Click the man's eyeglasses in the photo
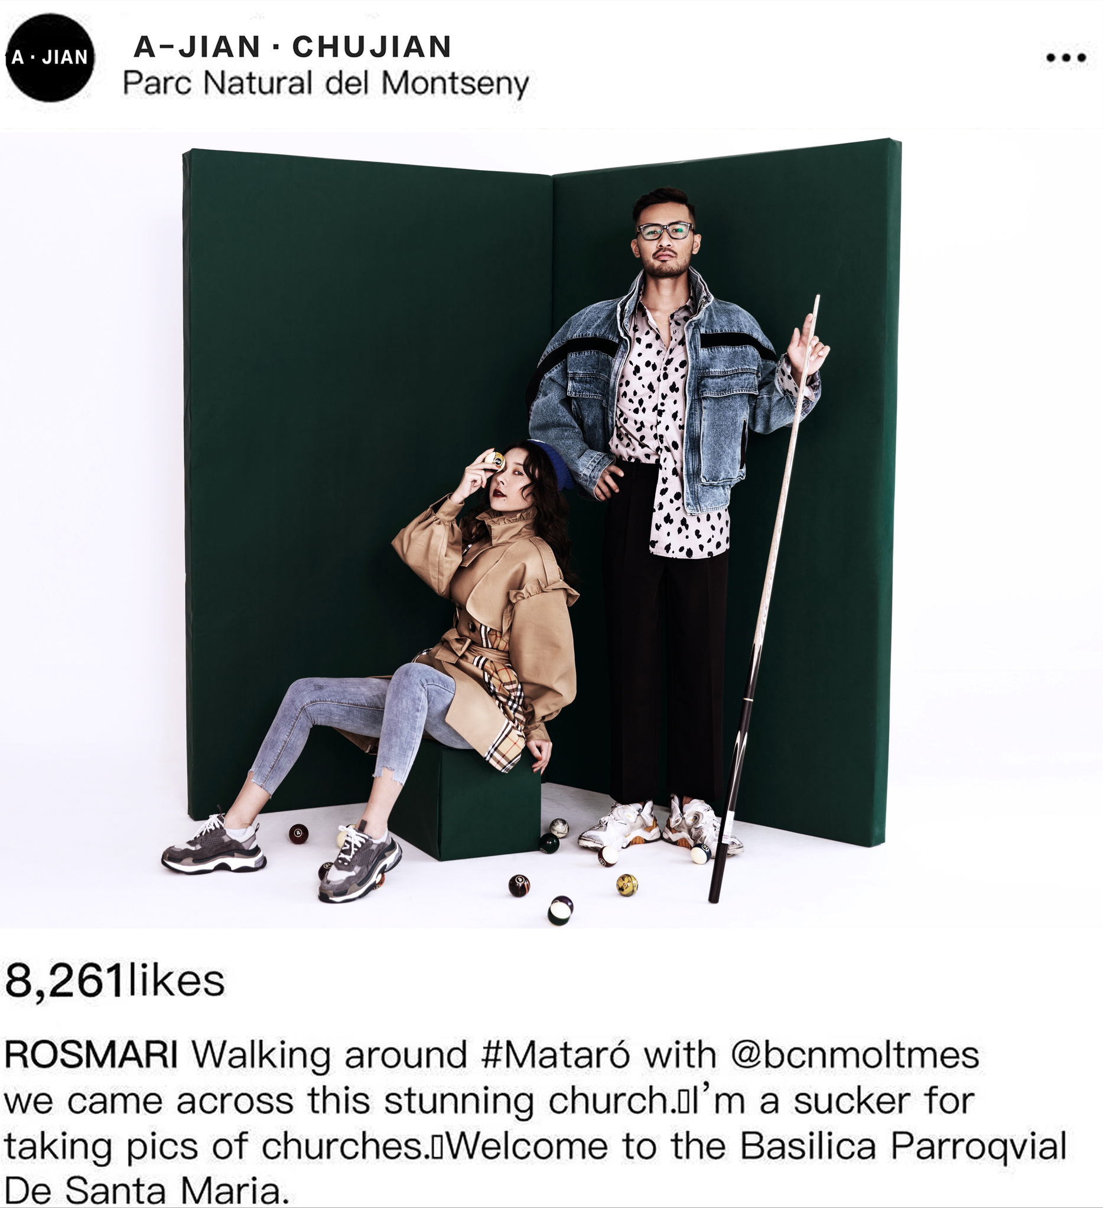 coord(665,231)
